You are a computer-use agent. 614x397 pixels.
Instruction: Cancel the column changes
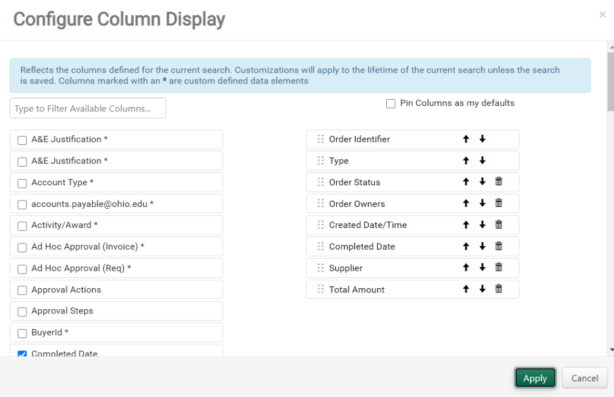584,378
